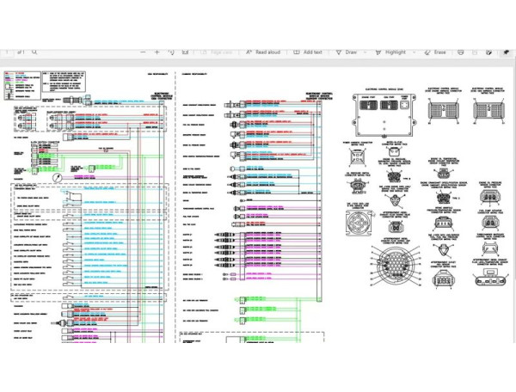Viewport: 516px width, 392px height.
Task: Expand the Draw options dropdown arrow
Action: pos(365,52)
